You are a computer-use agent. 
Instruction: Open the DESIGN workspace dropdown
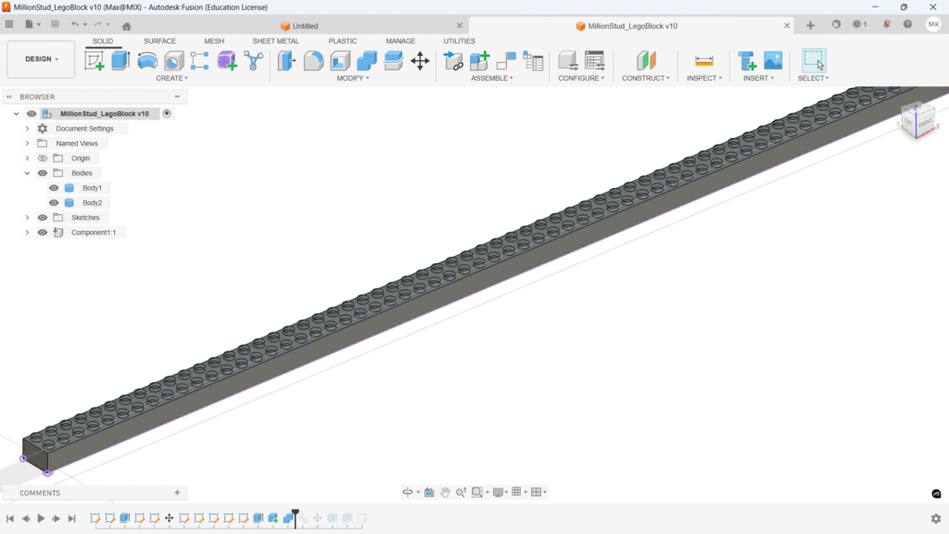pos(41,59)
